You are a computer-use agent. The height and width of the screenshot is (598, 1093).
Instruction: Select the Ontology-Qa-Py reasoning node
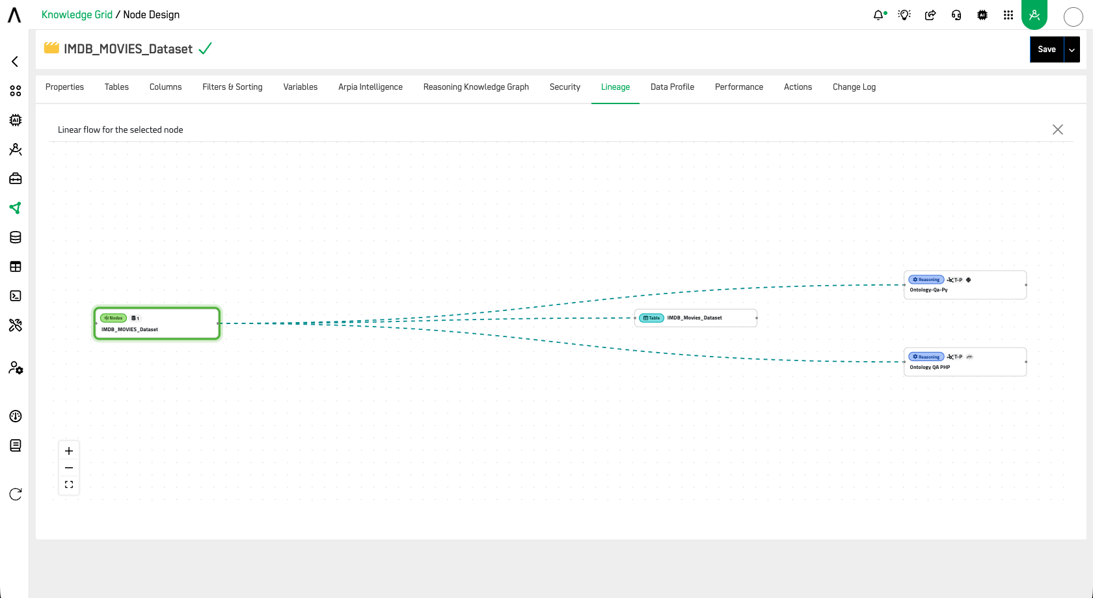(965, 285)
